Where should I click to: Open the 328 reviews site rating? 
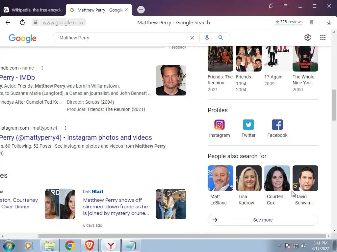click(289, 22)
